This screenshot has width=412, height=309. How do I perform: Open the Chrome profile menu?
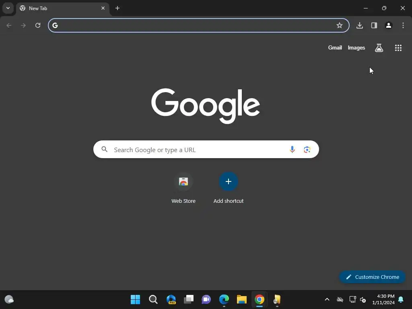tap(389, 25)
